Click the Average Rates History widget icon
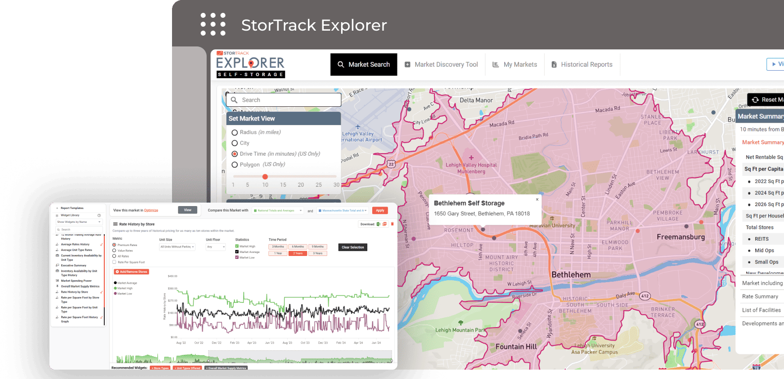Screen dimensions: 784x379 57,244
